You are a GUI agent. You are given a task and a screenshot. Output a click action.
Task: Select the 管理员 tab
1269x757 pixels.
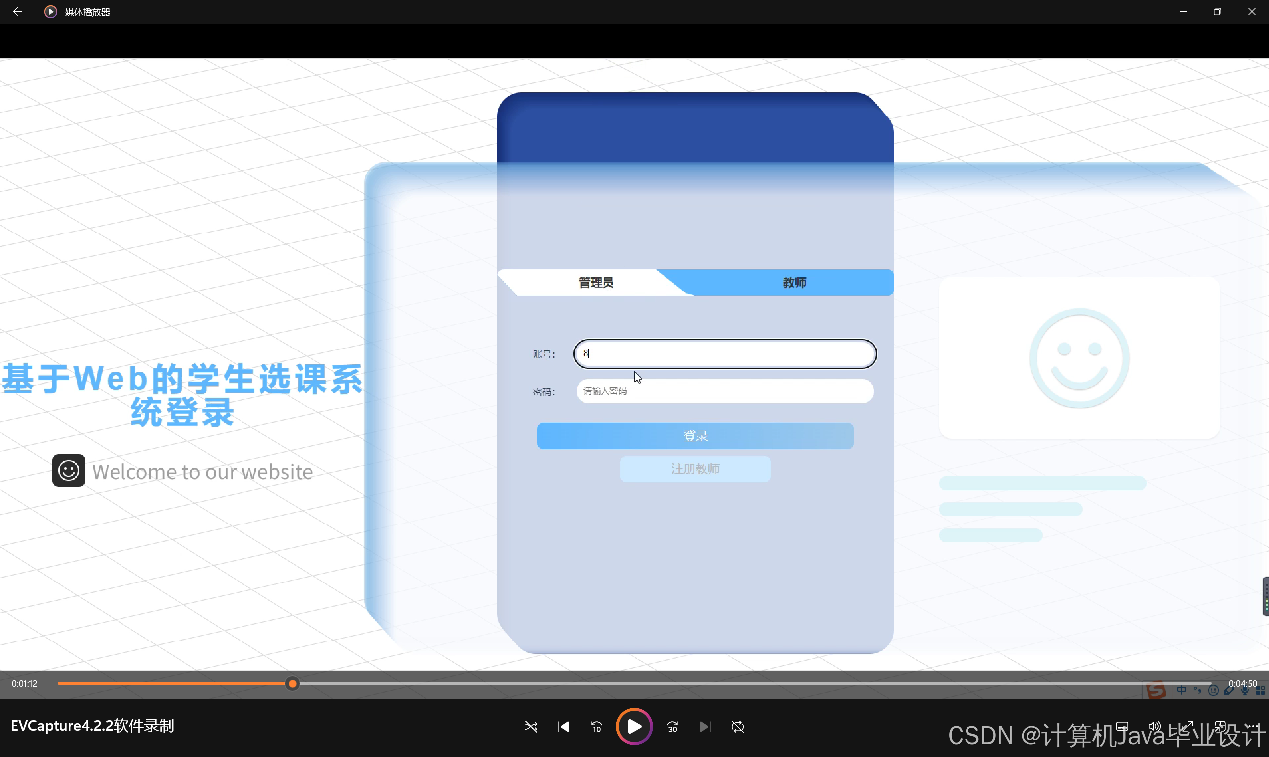pyautogui.click(x=596, y=282)
